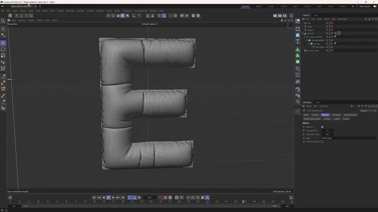Image resolution: width=378 pixels, height=212 pixels.
Task: Open the Cameras menu in viewport
Action: (22, 21)
